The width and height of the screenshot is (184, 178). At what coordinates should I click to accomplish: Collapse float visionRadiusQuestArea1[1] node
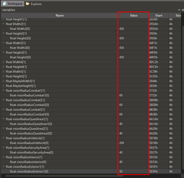point(3,119)
